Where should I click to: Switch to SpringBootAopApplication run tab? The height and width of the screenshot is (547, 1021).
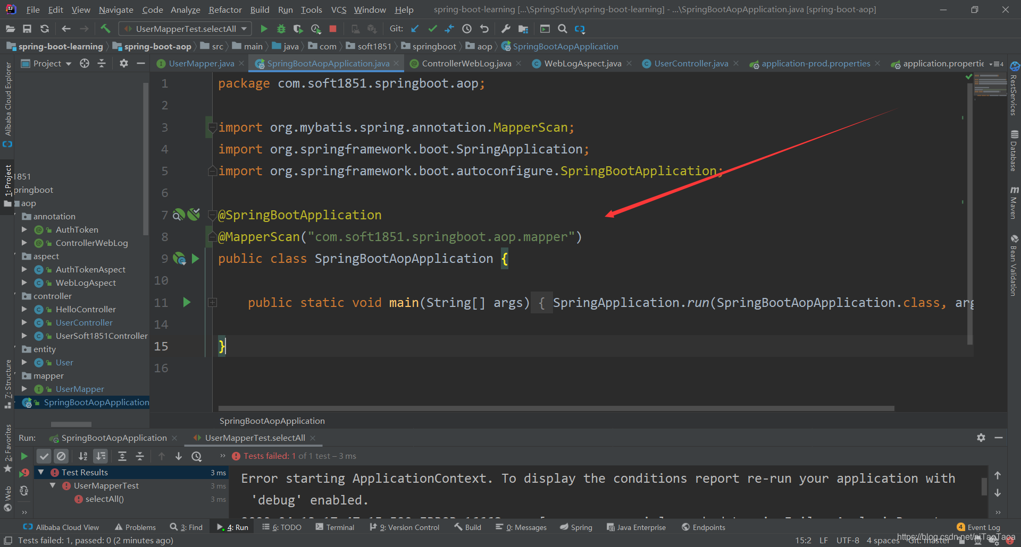click(114, 438)
